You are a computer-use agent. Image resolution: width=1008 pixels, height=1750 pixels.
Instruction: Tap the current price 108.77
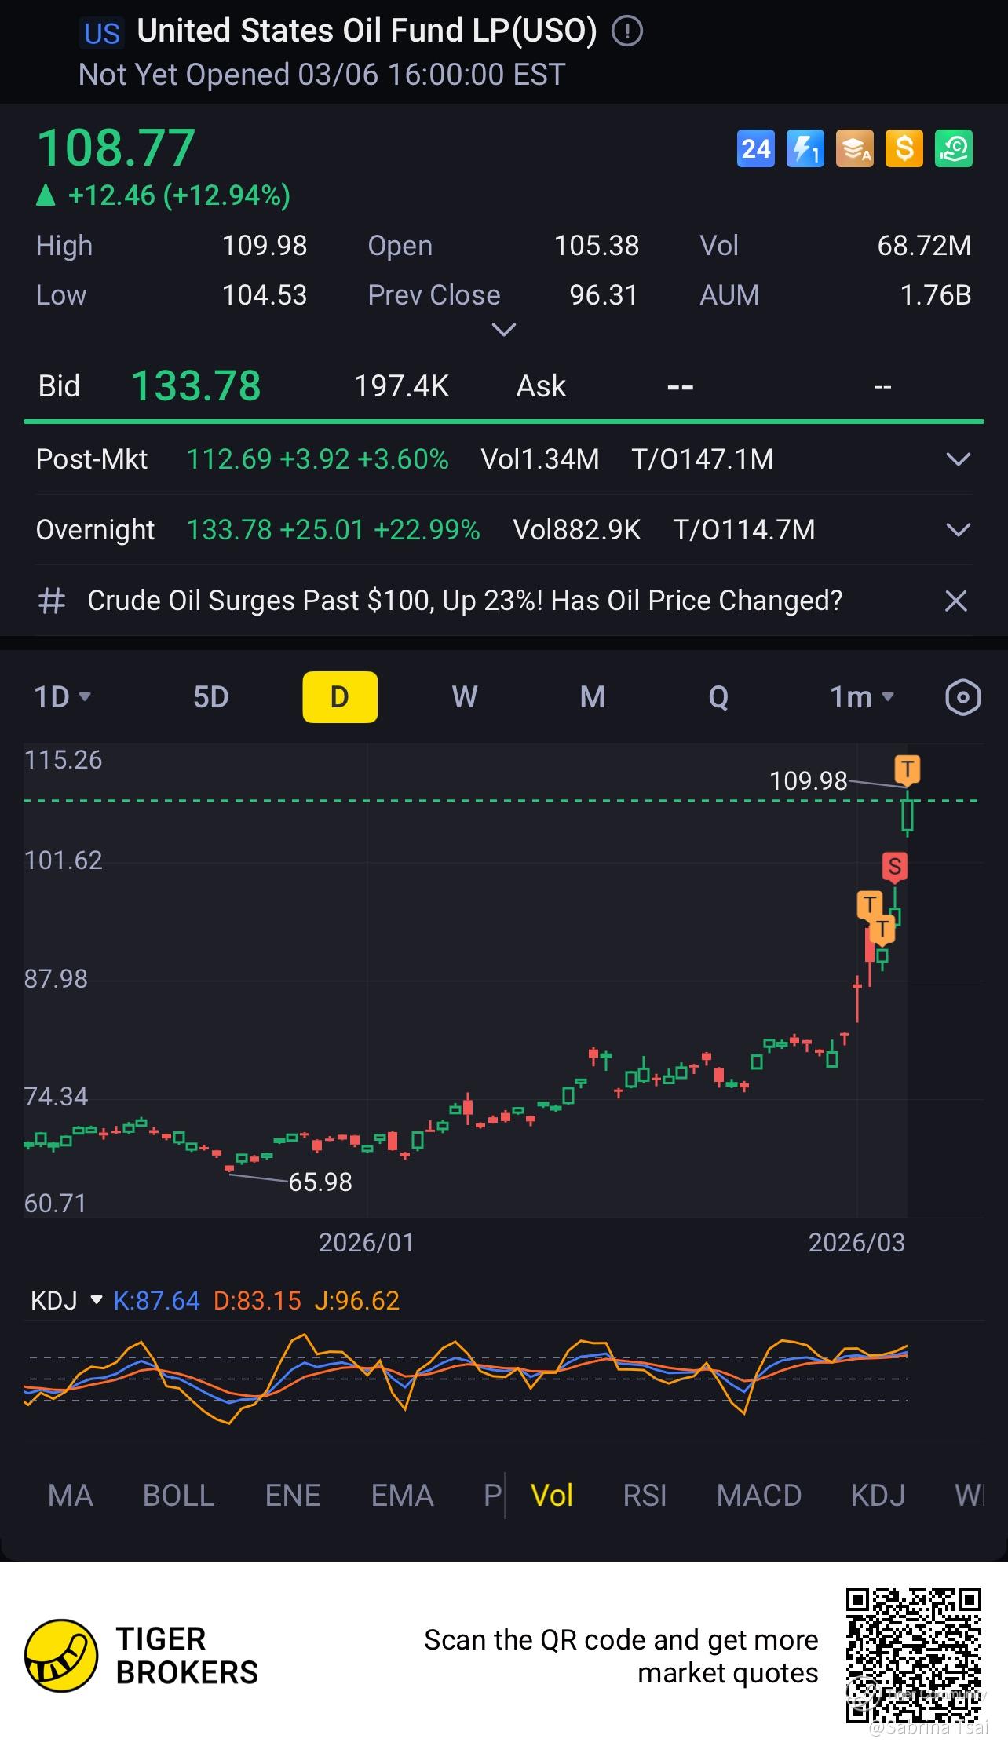point(115,148)
